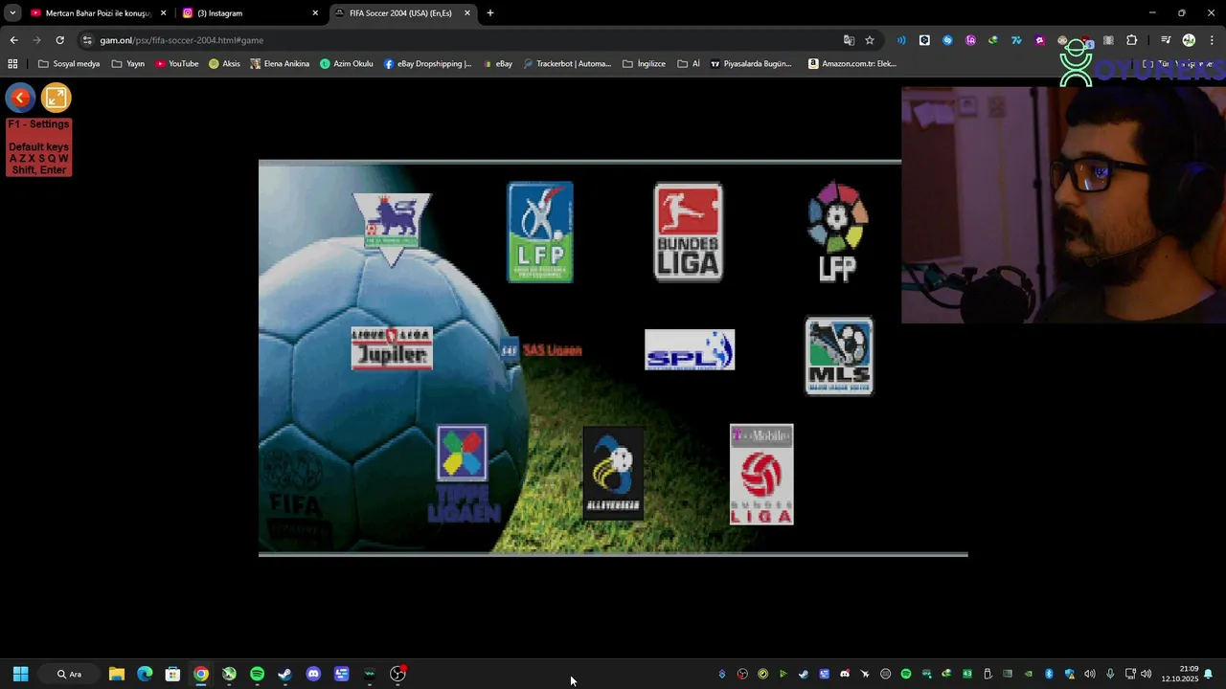Screen dimensions: 1226x689
Task: Open Steam from the taskbar
Action: [x=284, y=674]
